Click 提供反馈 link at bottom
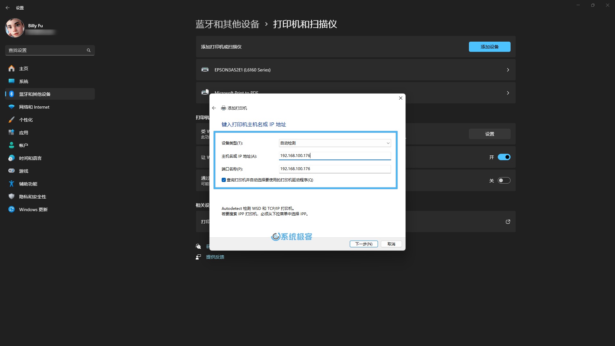This screenshot has height=346, width=615. point(216,257)
